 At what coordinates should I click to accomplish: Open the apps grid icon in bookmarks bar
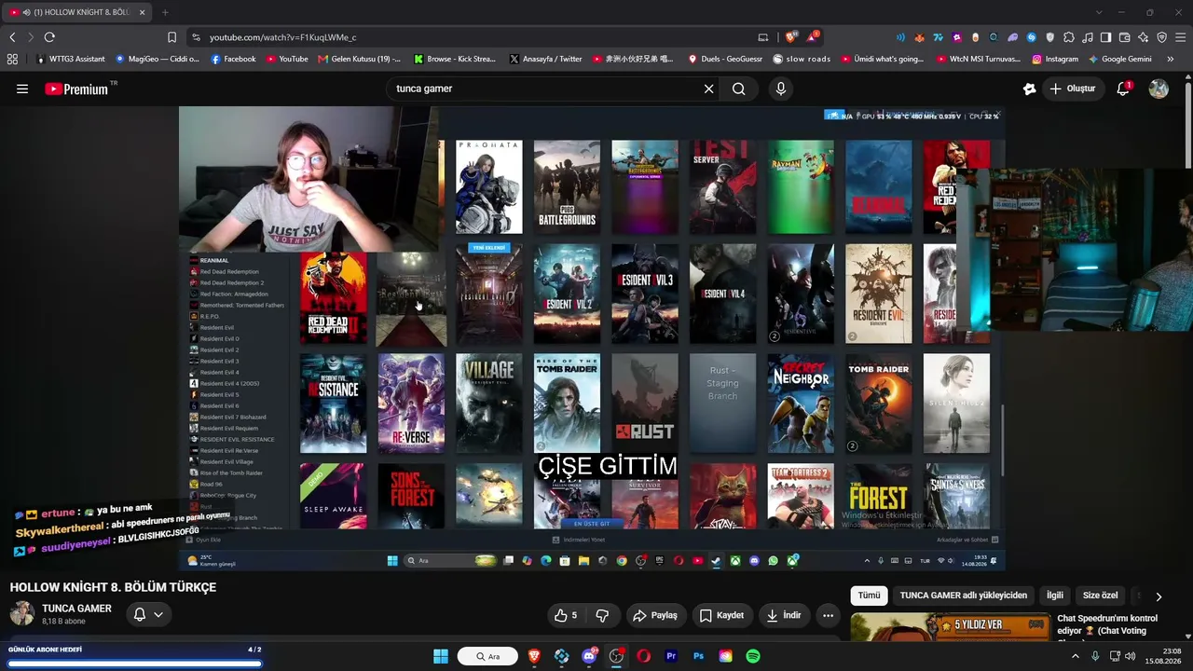12,59
